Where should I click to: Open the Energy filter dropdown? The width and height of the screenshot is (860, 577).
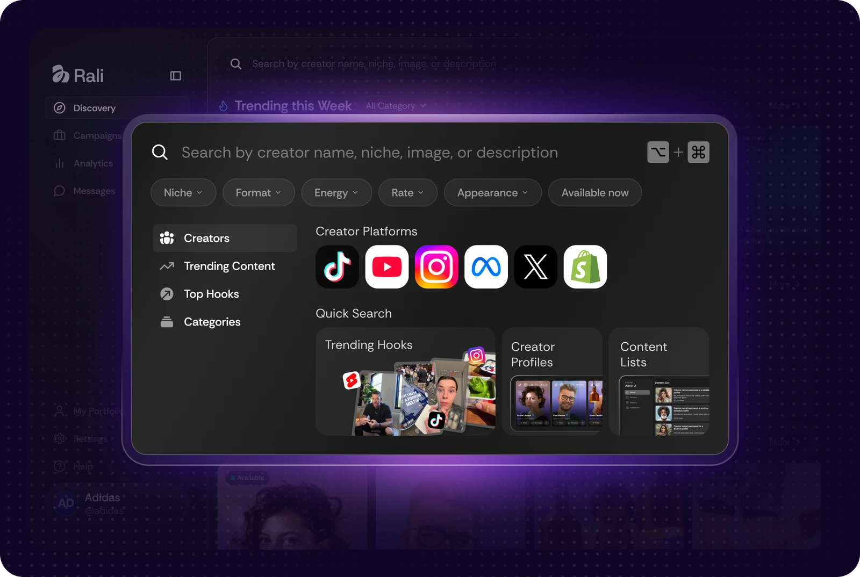pos(336,192)
